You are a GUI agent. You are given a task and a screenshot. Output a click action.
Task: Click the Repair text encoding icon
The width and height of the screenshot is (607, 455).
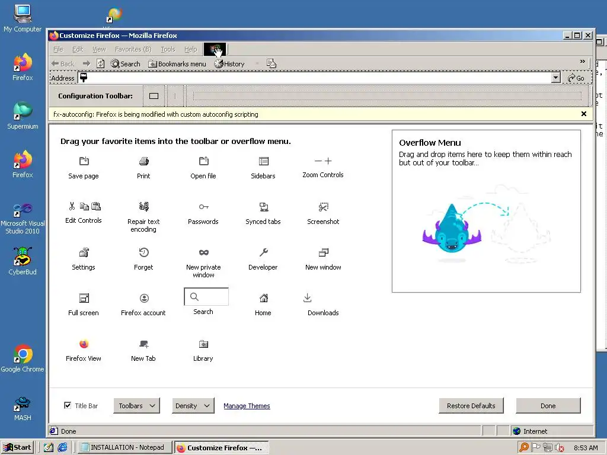pyautogui.click(x=143, y=207)
